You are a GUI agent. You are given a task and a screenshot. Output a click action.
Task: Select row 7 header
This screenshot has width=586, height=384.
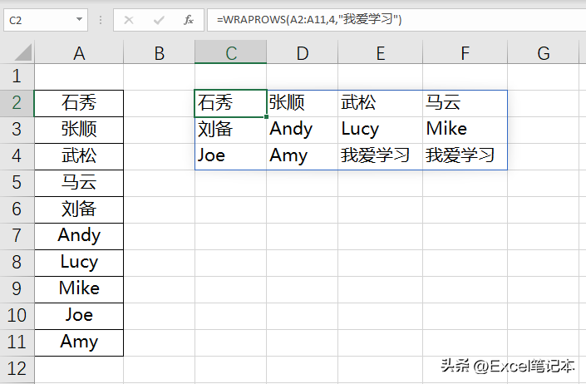point(17,236)
